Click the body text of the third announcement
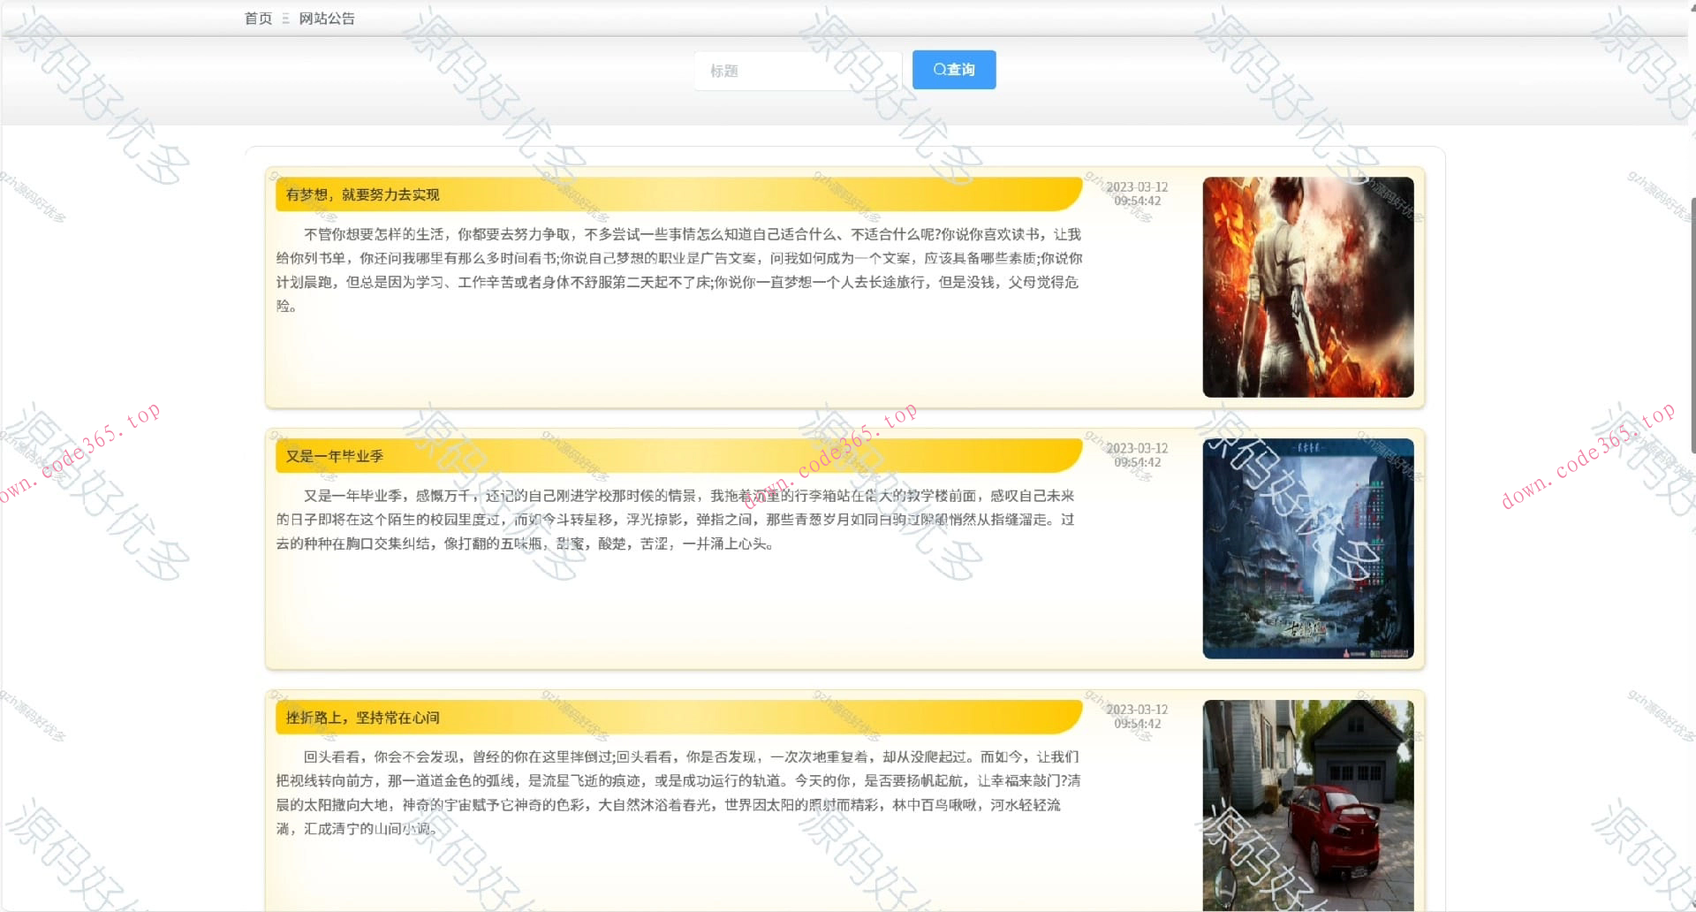This screenshot has height=912, width=1696. click(x=680, y=793)
